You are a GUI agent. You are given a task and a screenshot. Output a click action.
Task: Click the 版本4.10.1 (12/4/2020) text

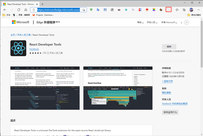coord(173,72)
